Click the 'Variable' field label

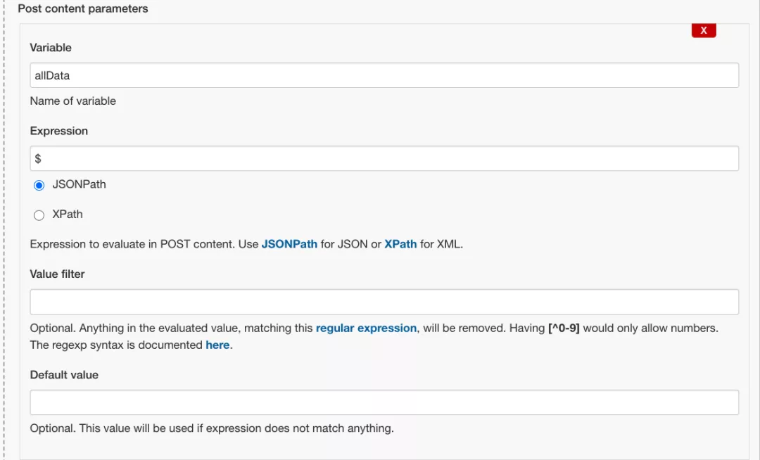click(x=51, y=48)
